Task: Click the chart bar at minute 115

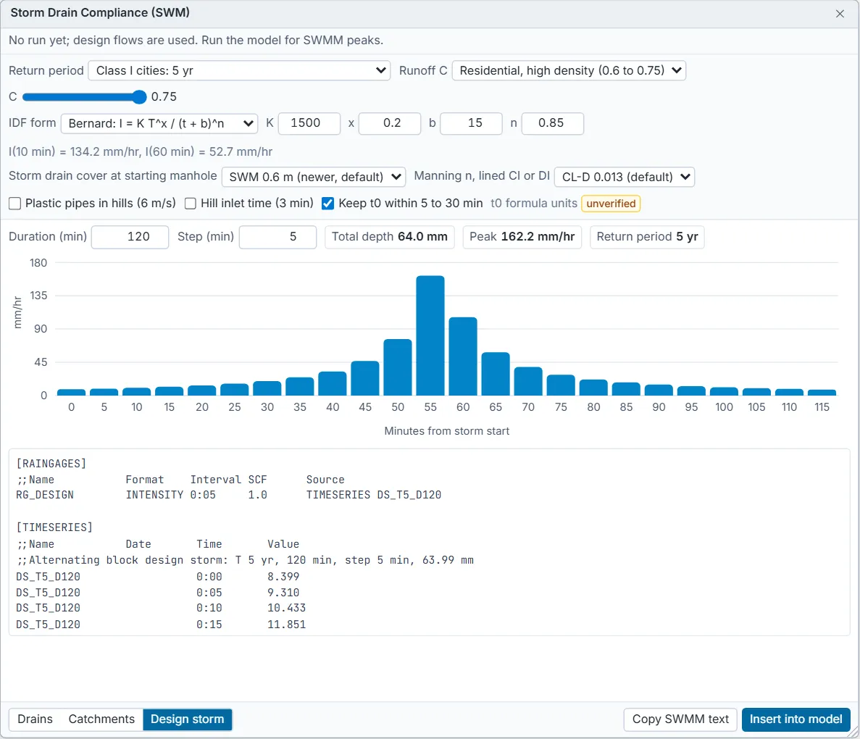Action: point(822,392)
